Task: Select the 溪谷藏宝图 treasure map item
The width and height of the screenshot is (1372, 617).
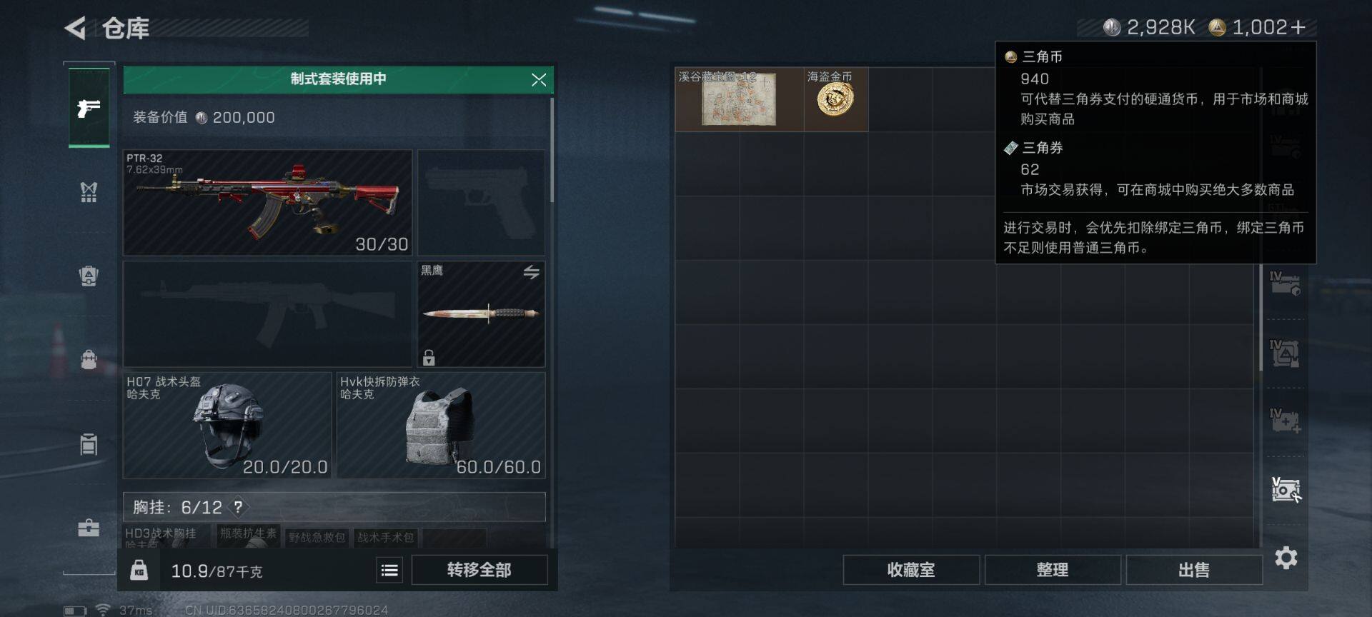Action: click(740, 99)
